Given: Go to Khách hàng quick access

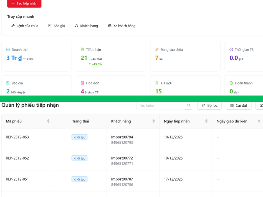Looking at the screenshot, I should click(x=86, y=26).
